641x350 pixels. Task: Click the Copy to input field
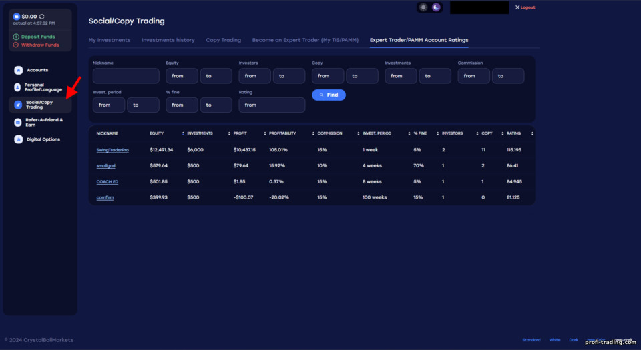(x=362, y=76)
